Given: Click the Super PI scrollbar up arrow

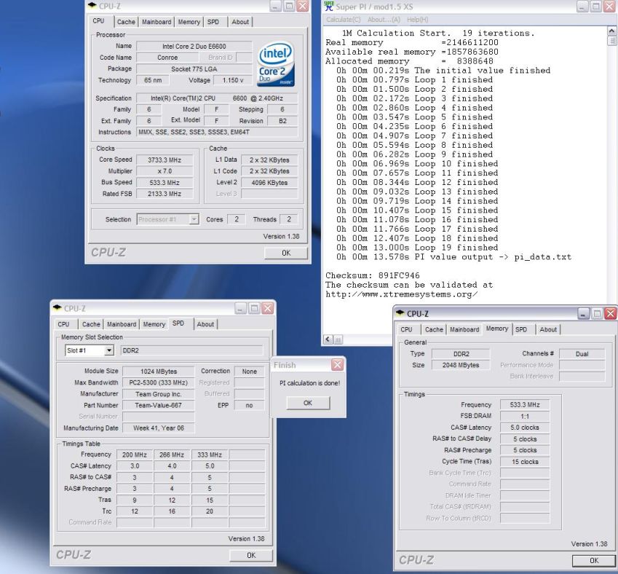Looking at the screenshot, I should click(x=611, y=31).
